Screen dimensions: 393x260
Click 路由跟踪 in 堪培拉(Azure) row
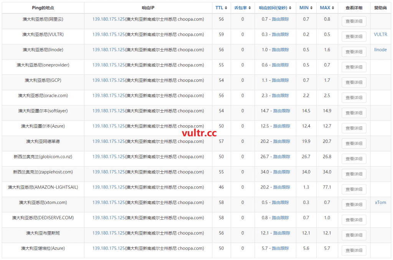pyautogui.click(x=280, y=248)
